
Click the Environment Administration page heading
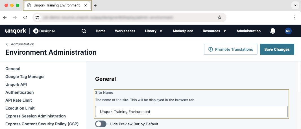(x=51, y=52)
